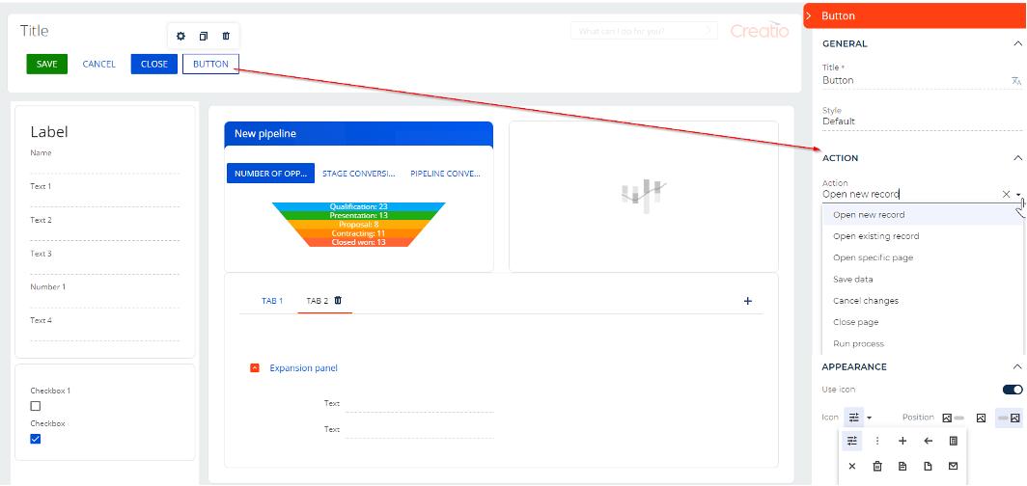Focus the Text 1 input field
Image resolution: width=1027 pixels, height=486 pixels.
click(105, 201)
